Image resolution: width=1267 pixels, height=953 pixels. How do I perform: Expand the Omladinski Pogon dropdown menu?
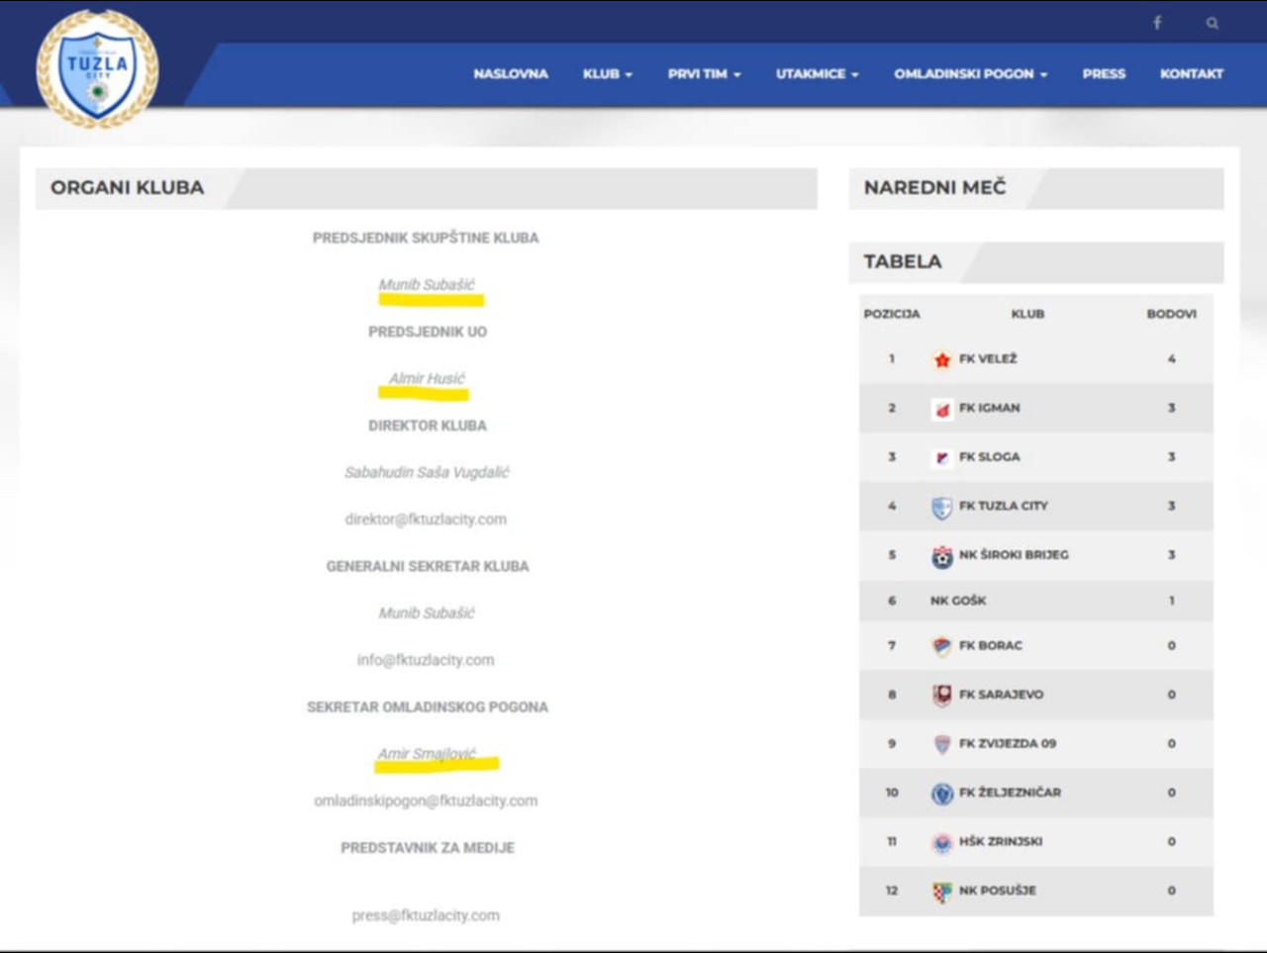pyautogui.click(x=970, y=74)
